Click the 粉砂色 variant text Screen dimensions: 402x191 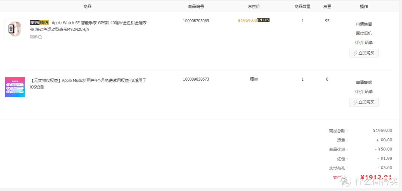[36, 37]
